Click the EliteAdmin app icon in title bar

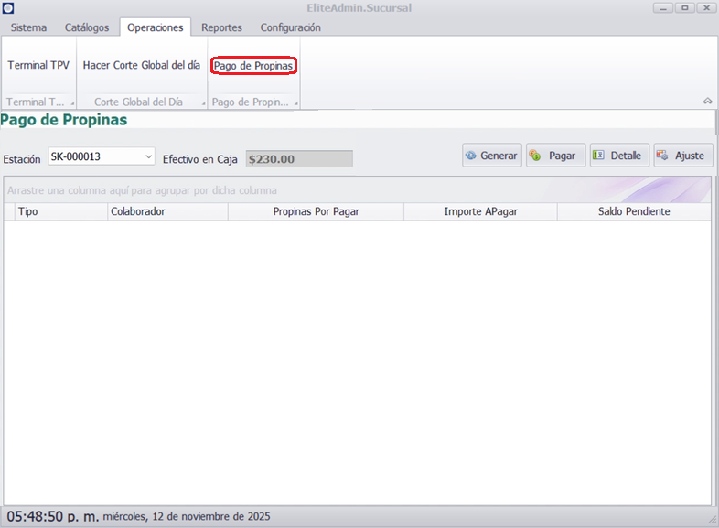pos(8,8)
